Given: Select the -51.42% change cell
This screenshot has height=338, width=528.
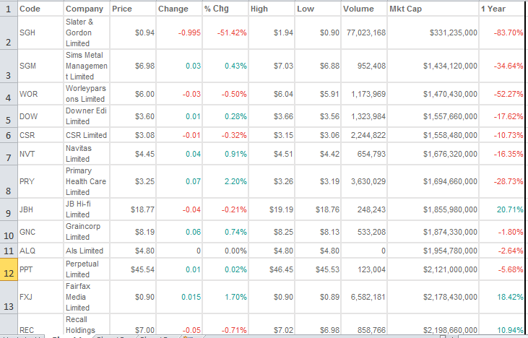Looking at the screenshot, I should [x=225, y=32].
